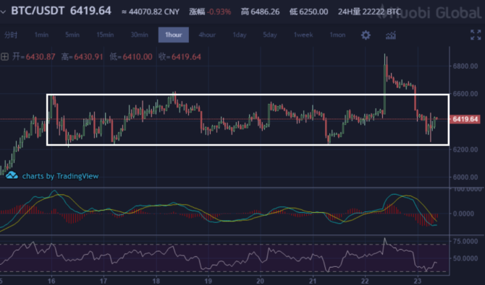Click the 75.0000 RSI axis label

(x=465, y=241)
